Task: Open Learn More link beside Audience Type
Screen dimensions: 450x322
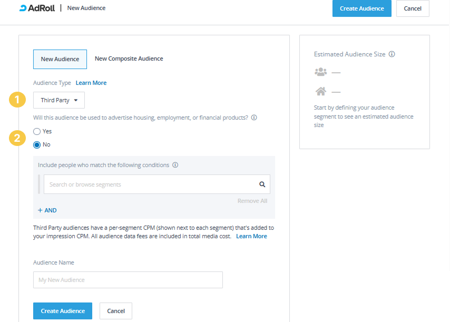Action: 91,83
